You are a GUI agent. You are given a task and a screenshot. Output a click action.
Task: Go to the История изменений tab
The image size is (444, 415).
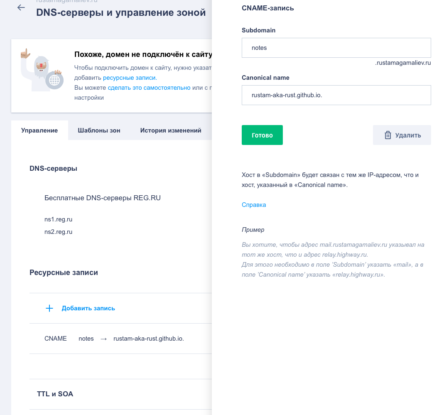point(171,130)
